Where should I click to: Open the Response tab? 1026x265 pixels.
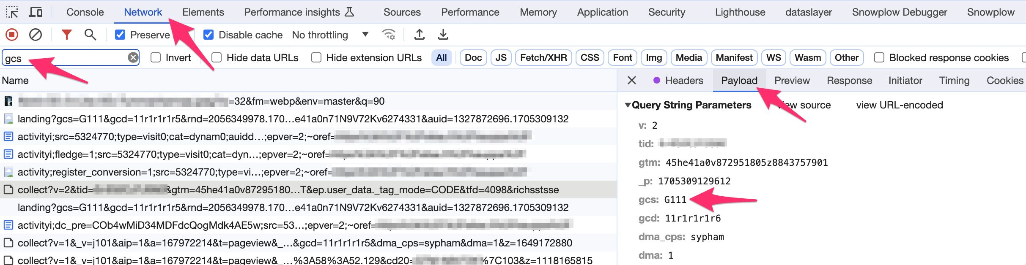click(x=849, y=81)
